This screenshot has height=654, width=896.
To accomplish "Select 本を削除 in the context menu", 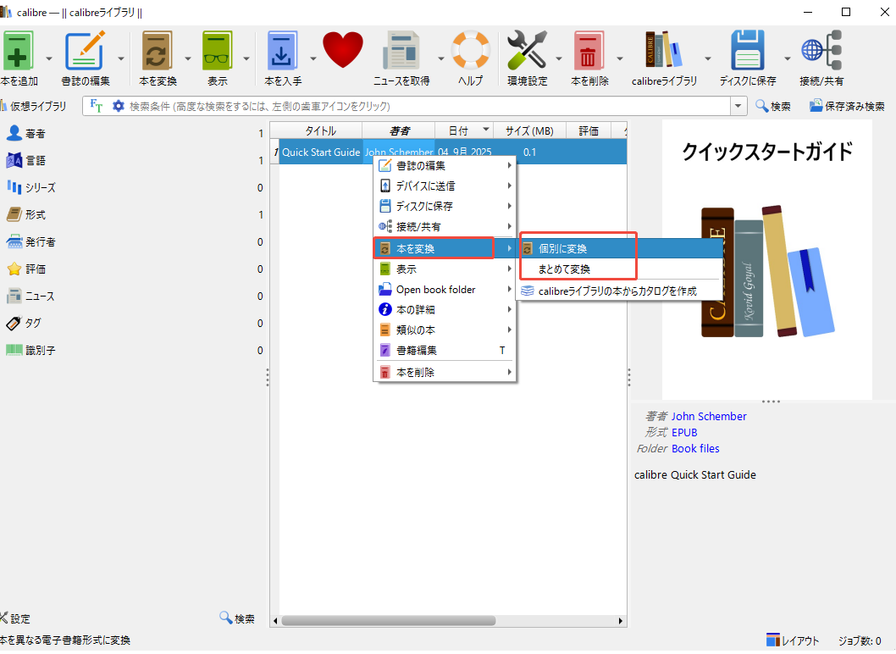I will click(x=445, y=373).
